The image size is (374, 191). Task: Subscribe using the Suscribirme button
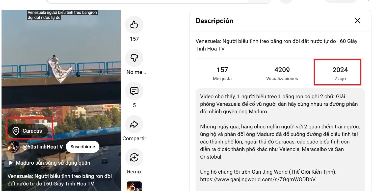point(83,147)
